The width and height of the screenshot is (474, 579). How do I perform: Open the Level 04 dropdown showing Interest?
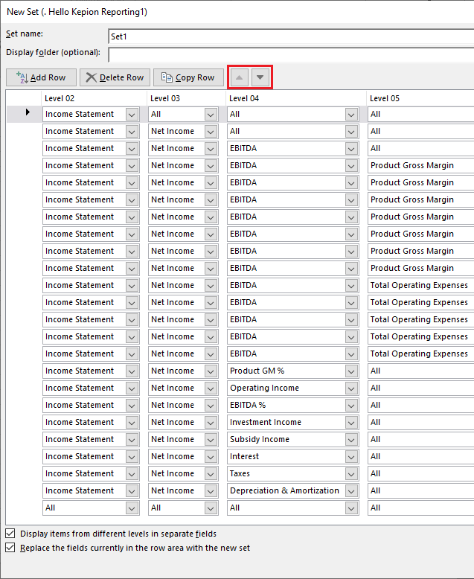pyautogui.click(x=351, y=456)
